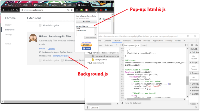
Task: Open Chrome's three-dot main menu
Action: pos(111,10)
